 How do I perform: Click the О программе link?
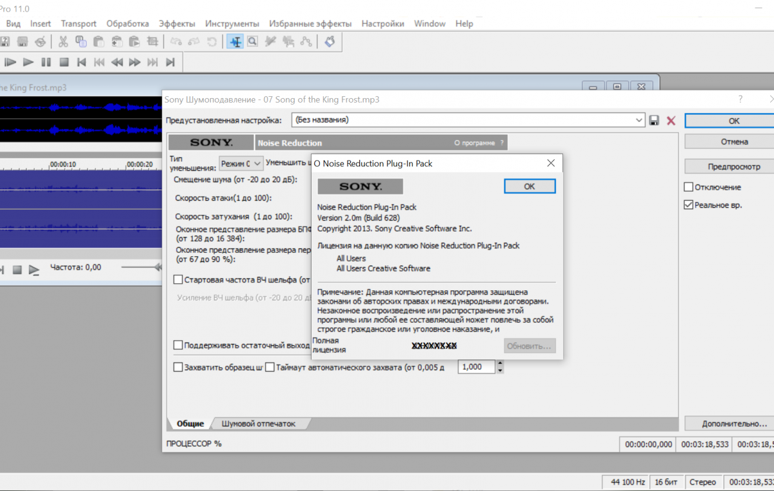tap(475, 143)
